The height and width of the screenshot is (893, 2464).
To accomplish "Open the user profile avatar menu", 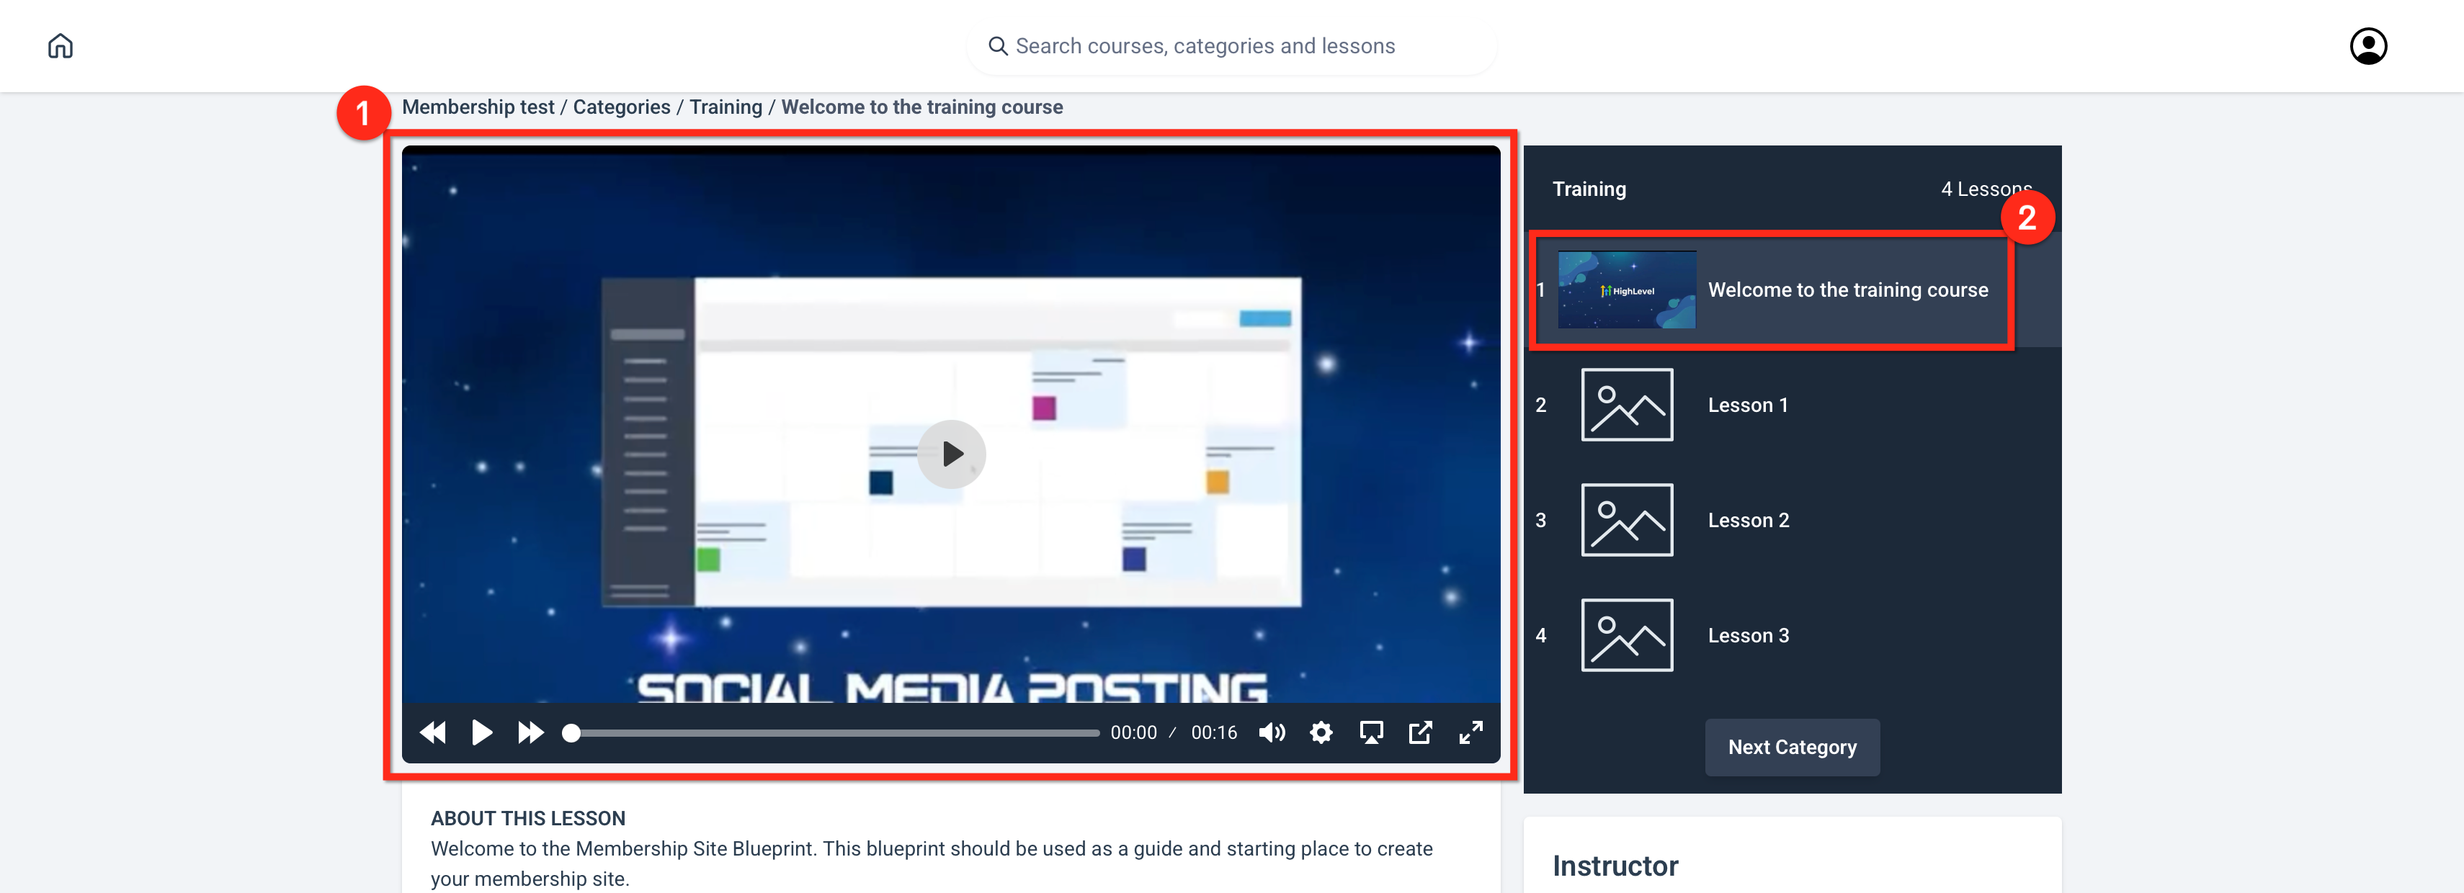I will [x=2367, y=46].
